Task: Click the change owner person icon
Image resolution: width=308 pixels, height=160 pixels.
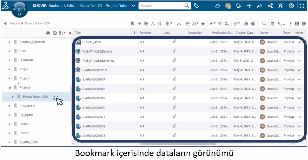Action: coord(227,23)
